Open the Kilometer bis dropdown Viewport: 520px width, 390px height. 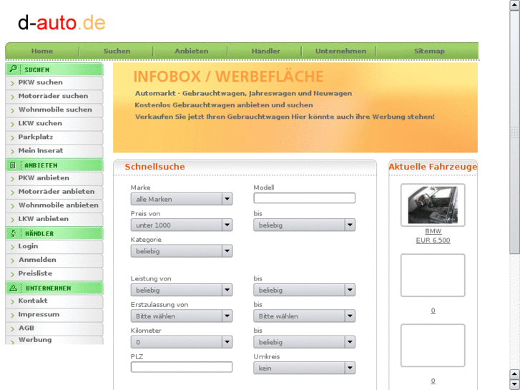tap(304, 342)
